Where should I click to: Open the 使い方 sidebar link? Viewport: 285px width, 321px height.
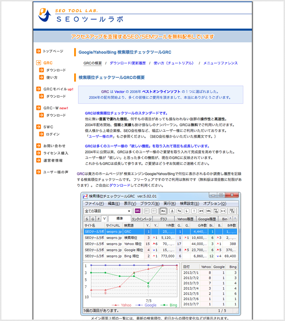pos(52,77)
